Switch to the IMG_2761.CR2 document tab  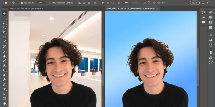pos(130,9)
